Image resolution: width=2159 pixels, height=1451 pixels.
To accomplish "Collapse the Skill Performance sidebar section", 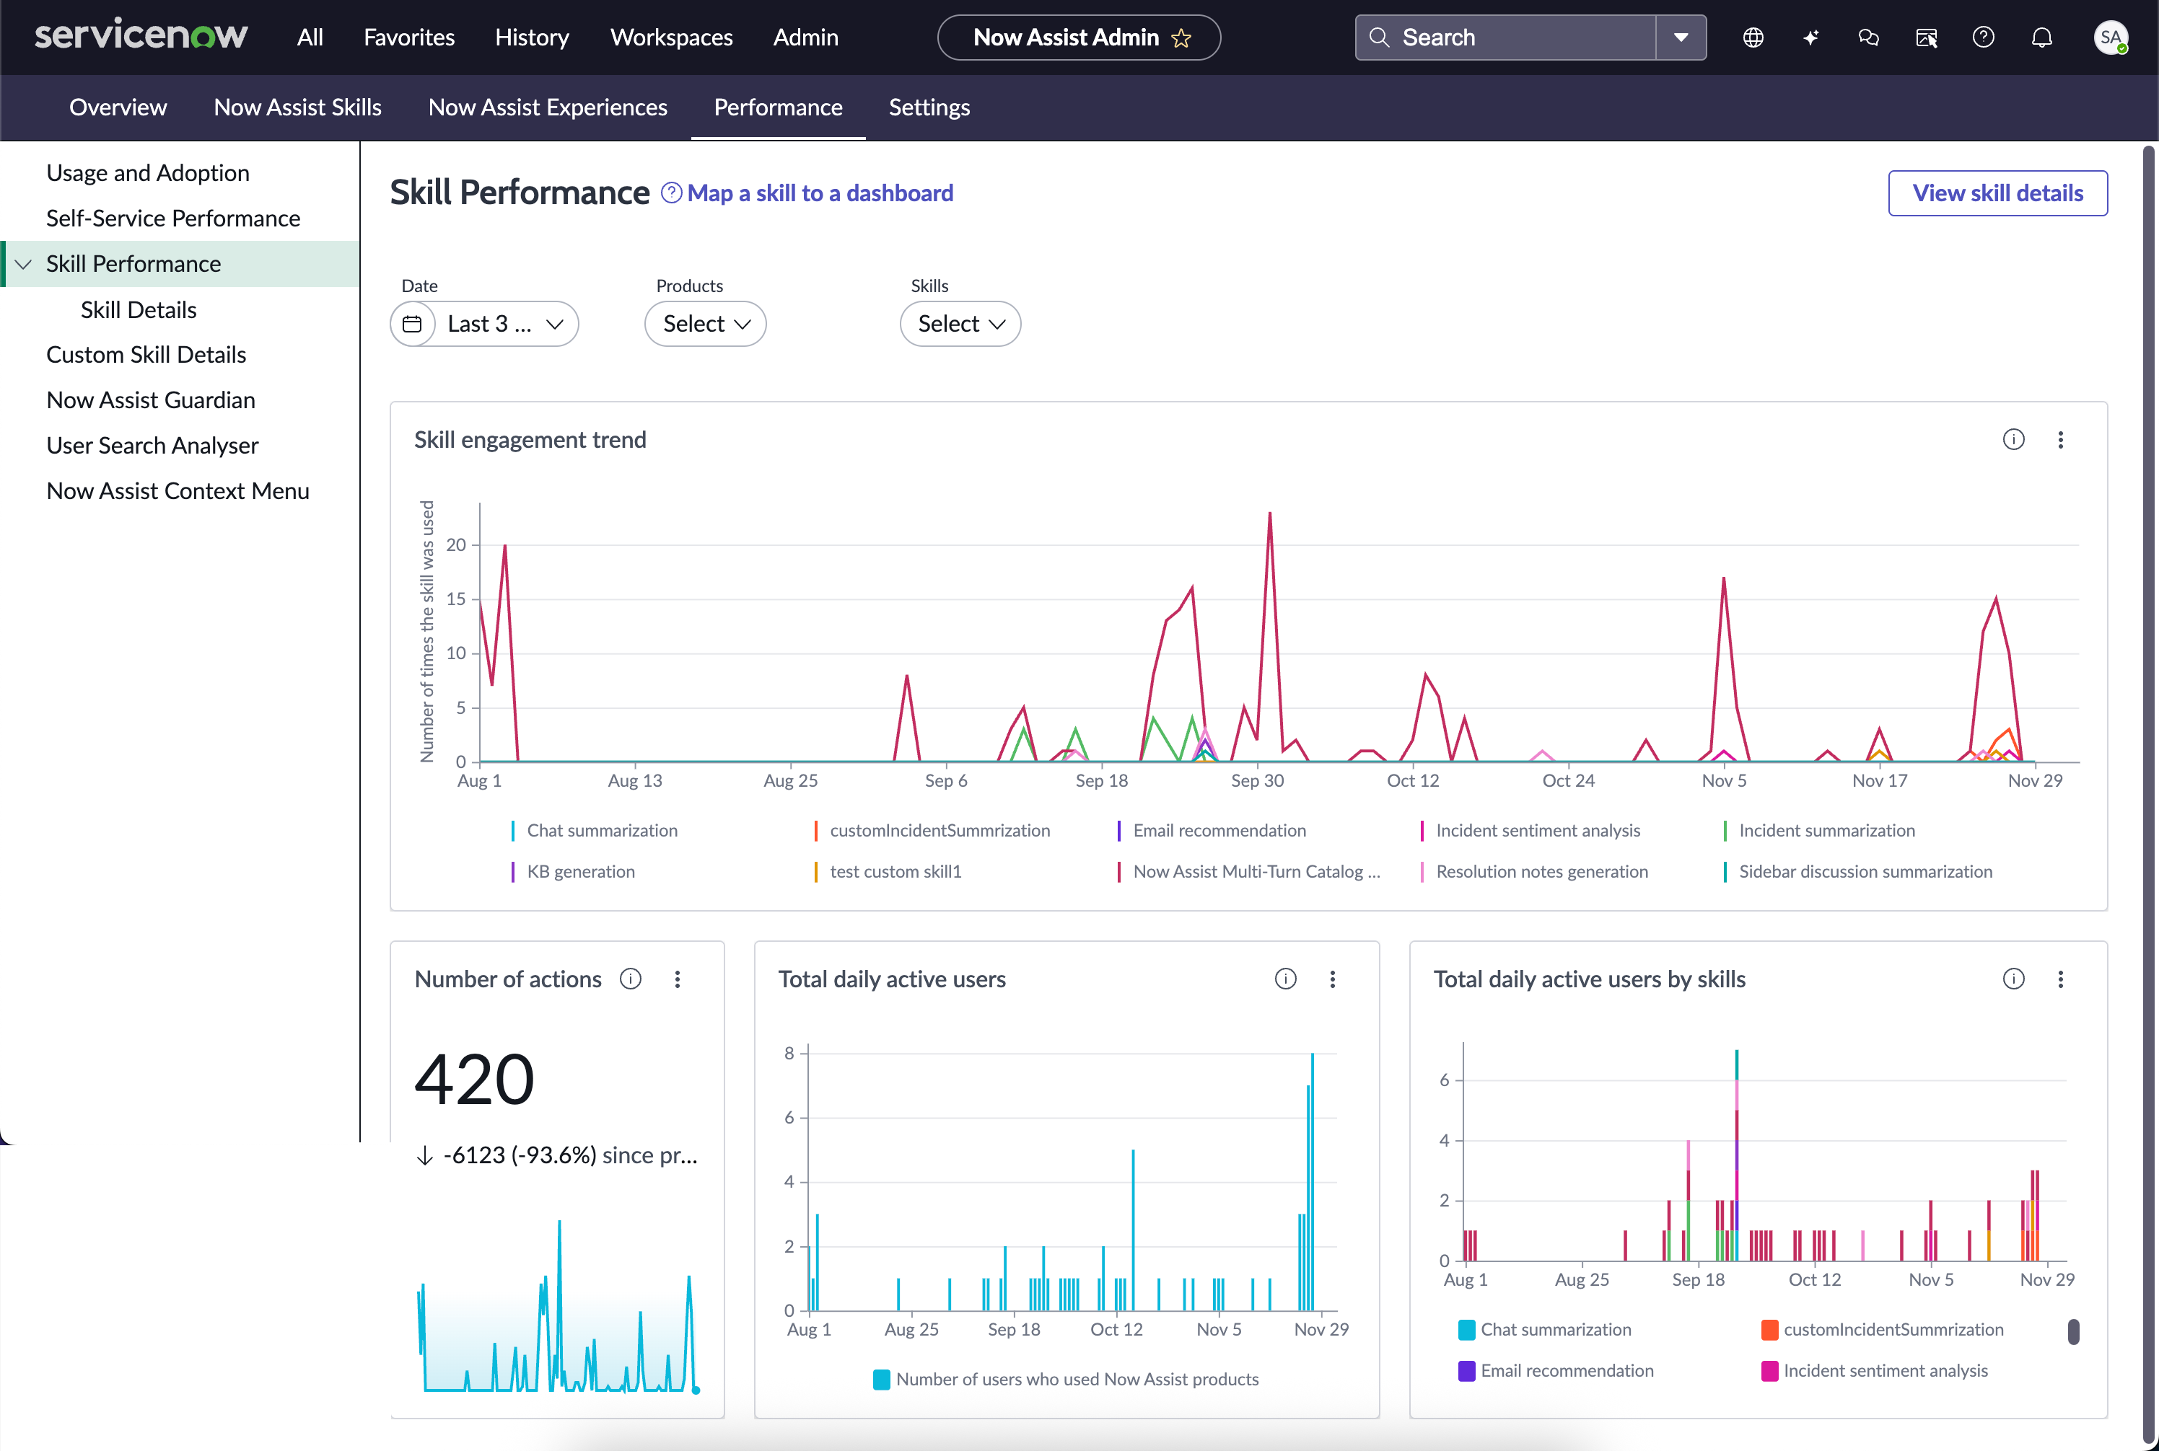I will (x=24, y=264).
